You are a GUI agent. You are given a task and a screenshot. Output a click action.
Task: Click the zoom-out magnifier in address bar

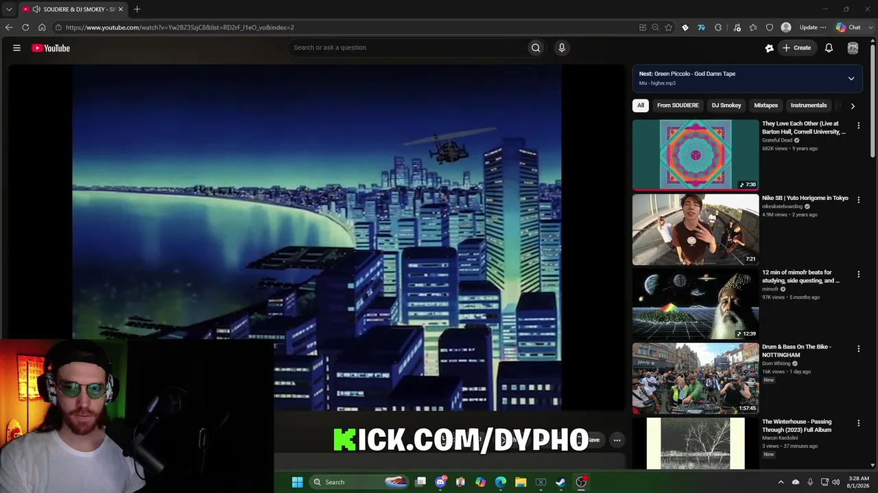656,27
